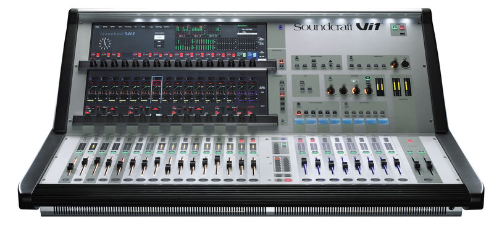Viewport: 494px width, 231px height.
Task: Click the left master level meter
Action: 396,86
